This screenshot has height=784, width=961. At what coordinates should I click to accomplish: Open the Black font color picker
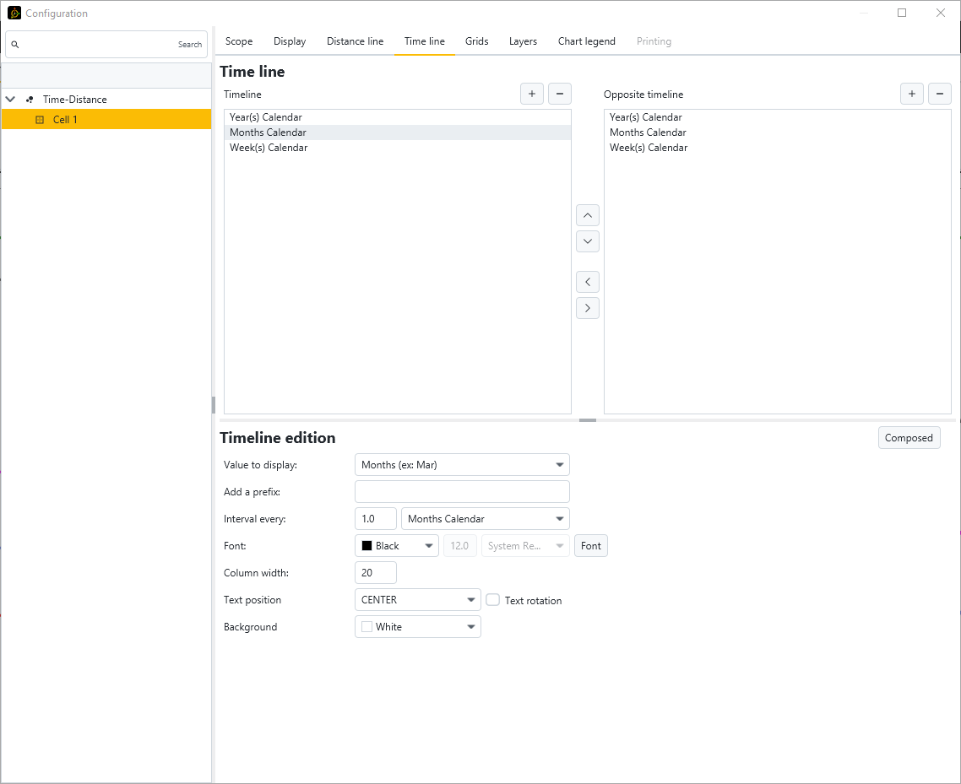(397, 546)
